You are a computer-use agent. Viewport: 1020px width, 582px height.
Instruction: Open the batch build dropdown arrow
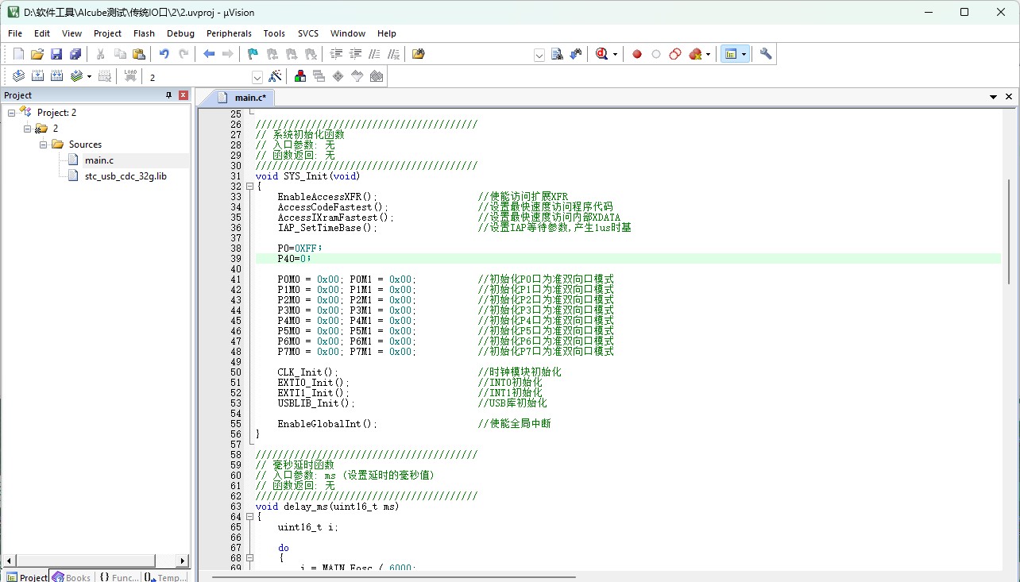pyautogui.click(x=89, y=77)
